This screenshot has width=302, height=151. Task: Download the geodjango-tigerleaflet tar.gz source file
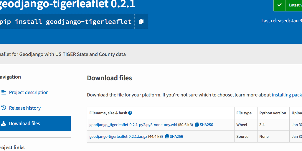pos(118,136)
